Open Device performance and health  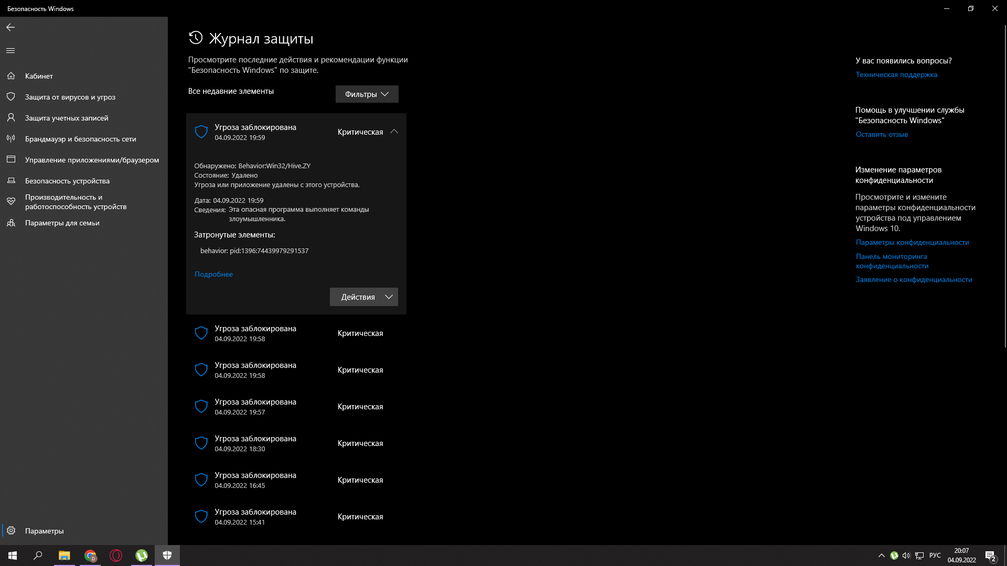[76, 202]
